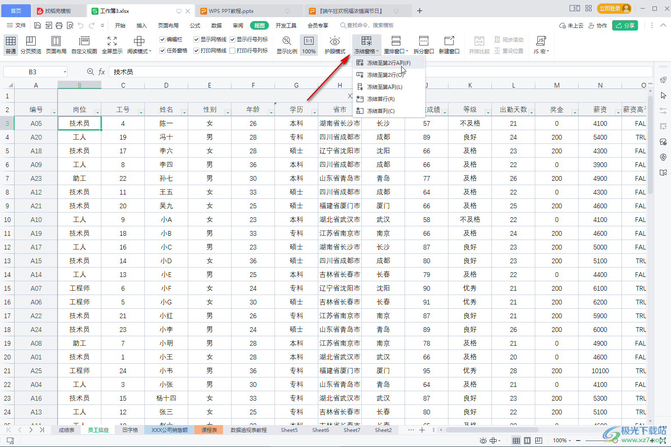Click the undo arrow icon

[81, 25]
